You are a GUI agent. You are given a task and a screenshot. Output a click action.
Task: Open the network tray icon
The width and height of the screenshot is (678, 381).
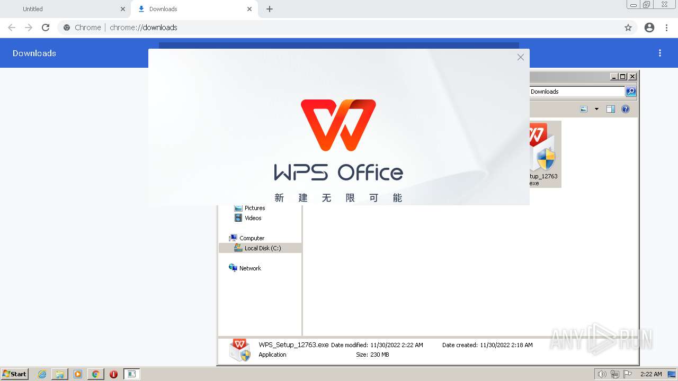(615, 374)
